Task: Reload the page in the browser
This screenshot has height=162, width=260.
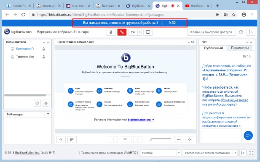Action: [23, 15]
